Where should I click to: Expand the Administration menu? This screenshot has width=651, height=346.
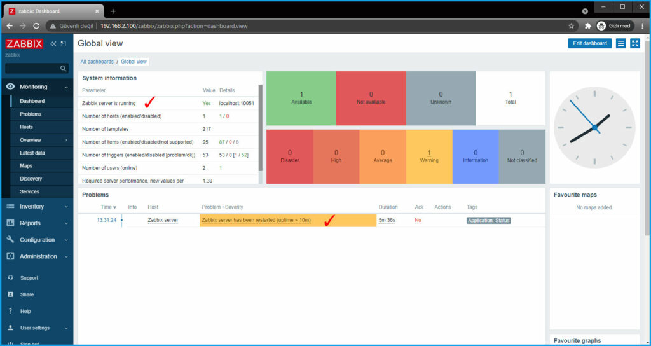click(x=66, y=256)
